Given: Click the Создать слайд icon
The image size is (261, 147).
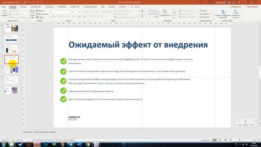Looking at the screenshot, I should tap(32, 12).
